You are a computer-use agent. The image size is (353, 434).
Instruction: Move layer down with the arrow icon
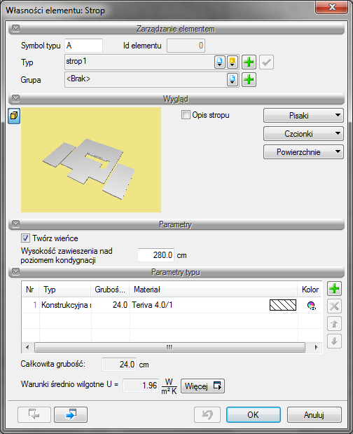334,341
